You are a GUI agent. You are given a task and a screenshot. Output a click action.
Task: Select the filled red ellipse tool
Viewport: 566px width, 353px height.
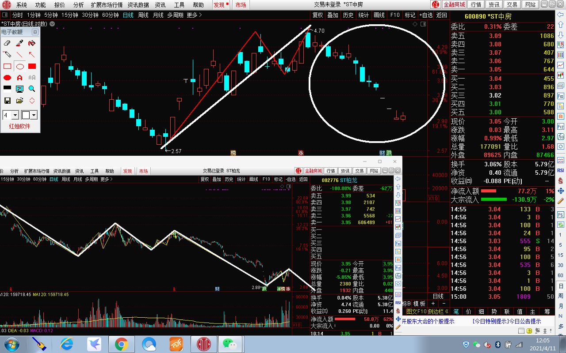(7, 78)
